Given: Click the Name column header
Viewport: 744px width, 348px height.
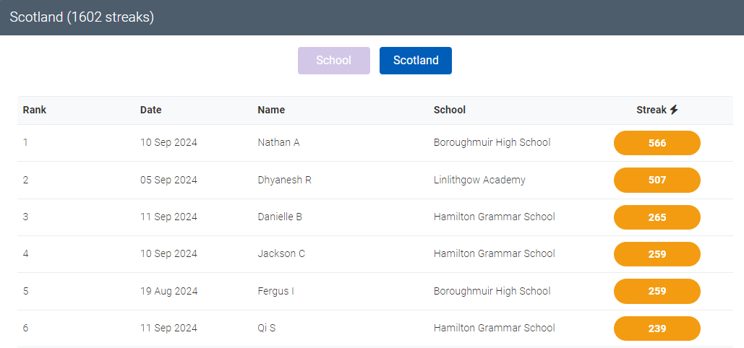Looking at the screenshot, I should [x=271, y=110].
